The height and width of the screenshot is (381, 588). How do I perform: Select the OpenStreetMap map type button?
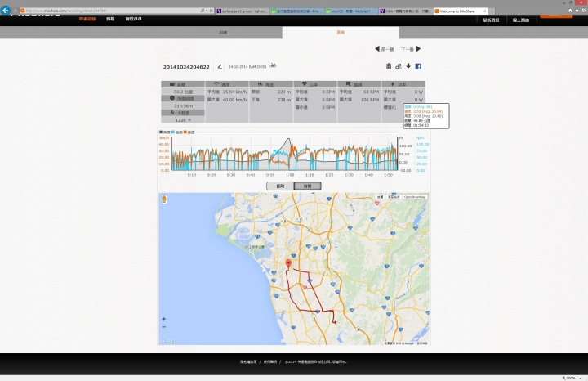415,197
